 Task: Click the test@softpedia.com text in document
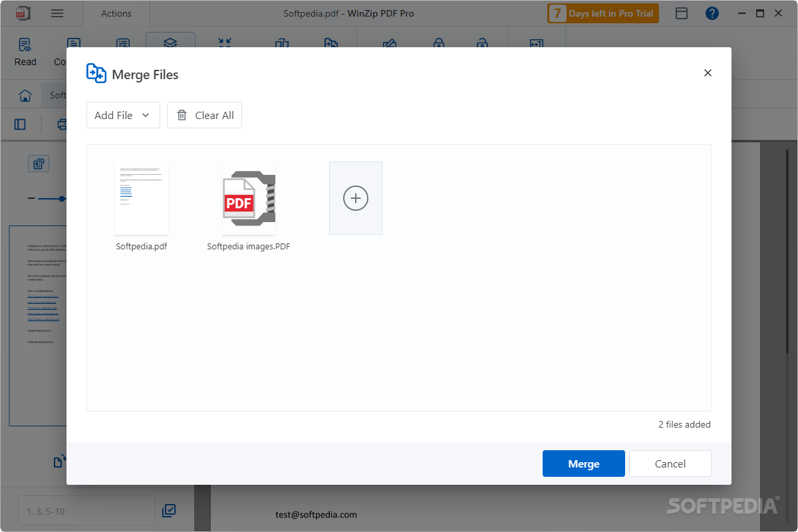coord(317,514)
